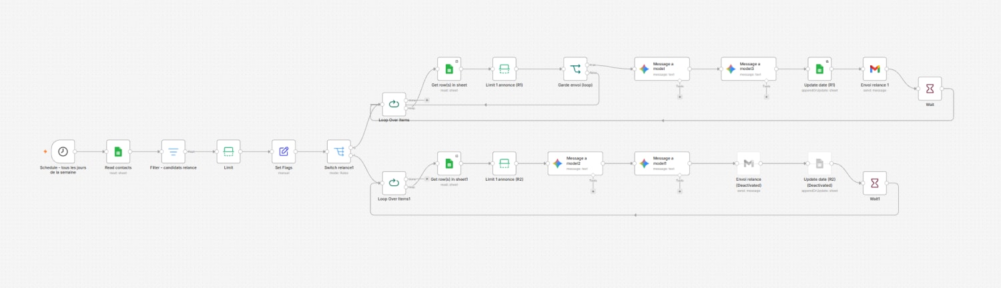
Task: Open the Set Flags edit node
Action: pos(284,151)
